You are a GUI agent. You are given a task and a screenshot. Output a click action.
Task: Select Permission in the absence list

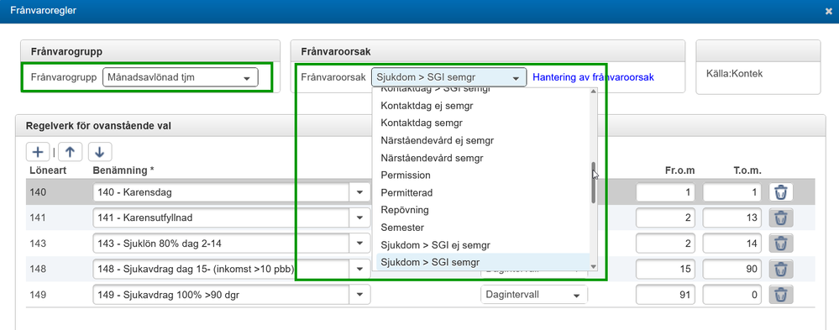click(483, 175)
